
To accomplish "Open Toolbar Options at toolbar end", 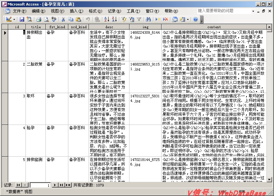I will coord(202,19).
